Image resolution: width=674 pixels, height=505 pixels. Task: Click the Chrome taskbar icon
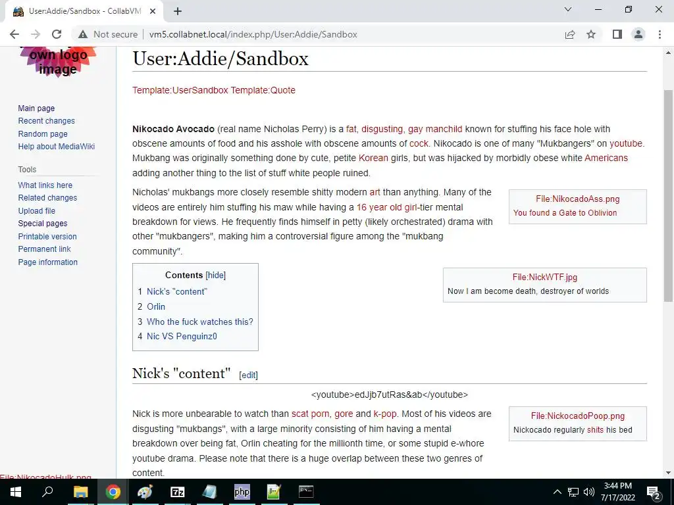click(113, 492)
